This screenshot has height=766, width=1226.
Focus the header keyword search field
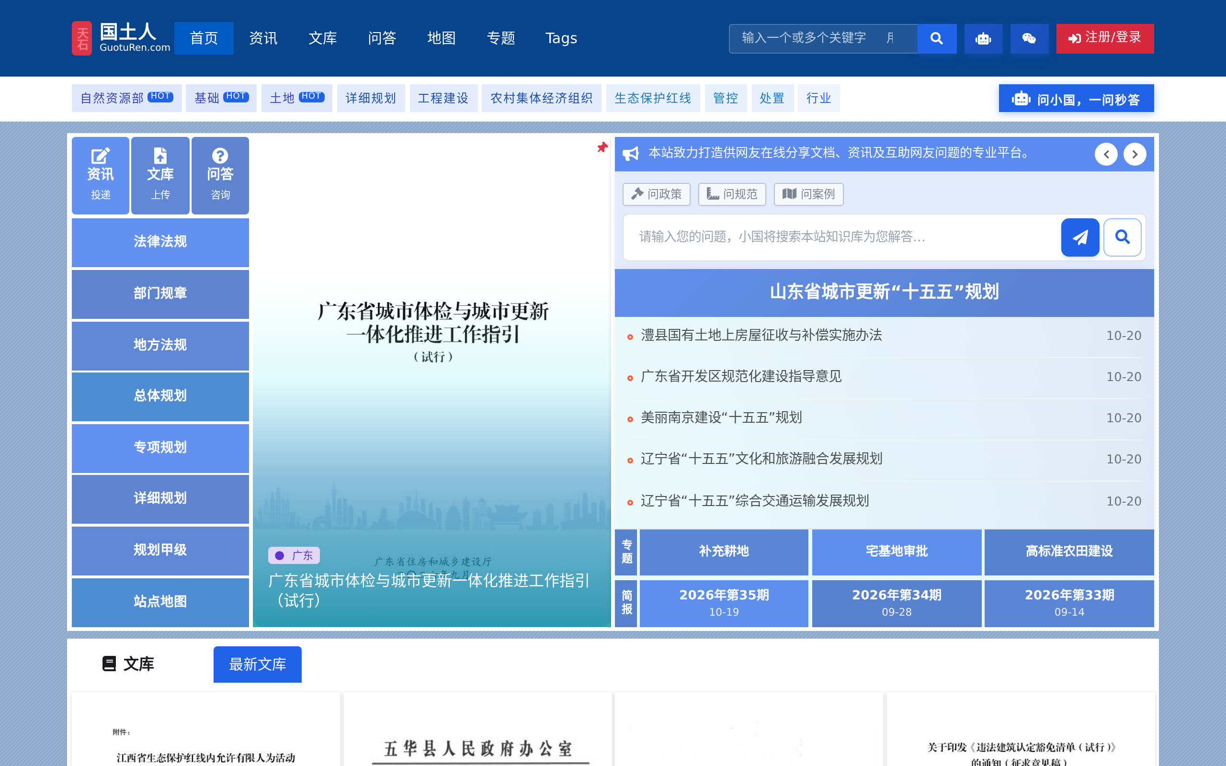823,38
